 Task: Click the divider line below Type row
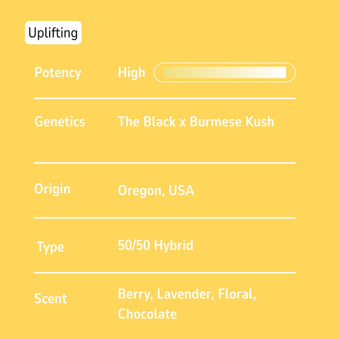165,273
